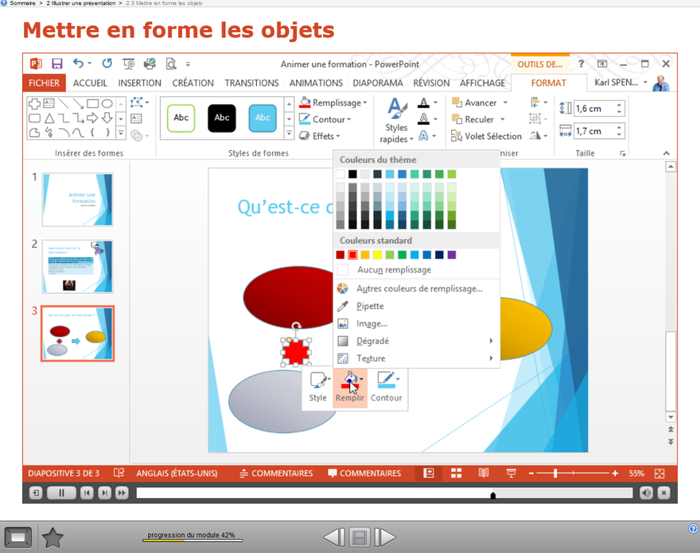Pause the tutorial playback

click(x=60, y=493)
